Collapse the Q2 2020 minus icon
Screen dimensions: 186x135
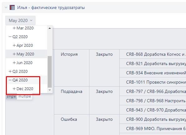click(10, 37)
